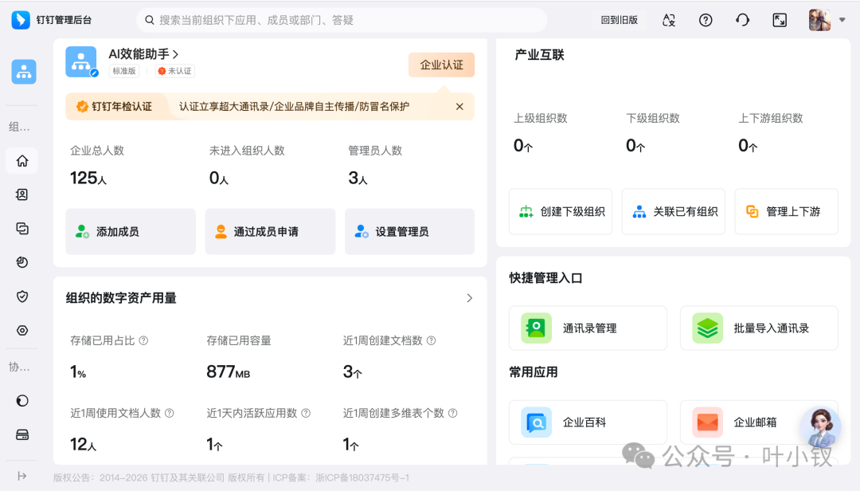Open the shield security icon in the sidebar
Viewport: 860px width, 491px height.
[22, 297]
